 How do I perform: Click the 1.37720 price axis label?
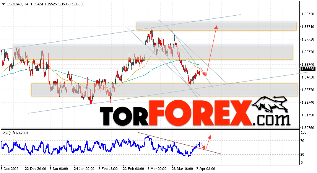click(x=308, y=39)
